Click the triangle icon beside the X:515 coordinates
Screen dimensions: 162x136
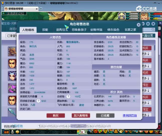pos(4,13)
